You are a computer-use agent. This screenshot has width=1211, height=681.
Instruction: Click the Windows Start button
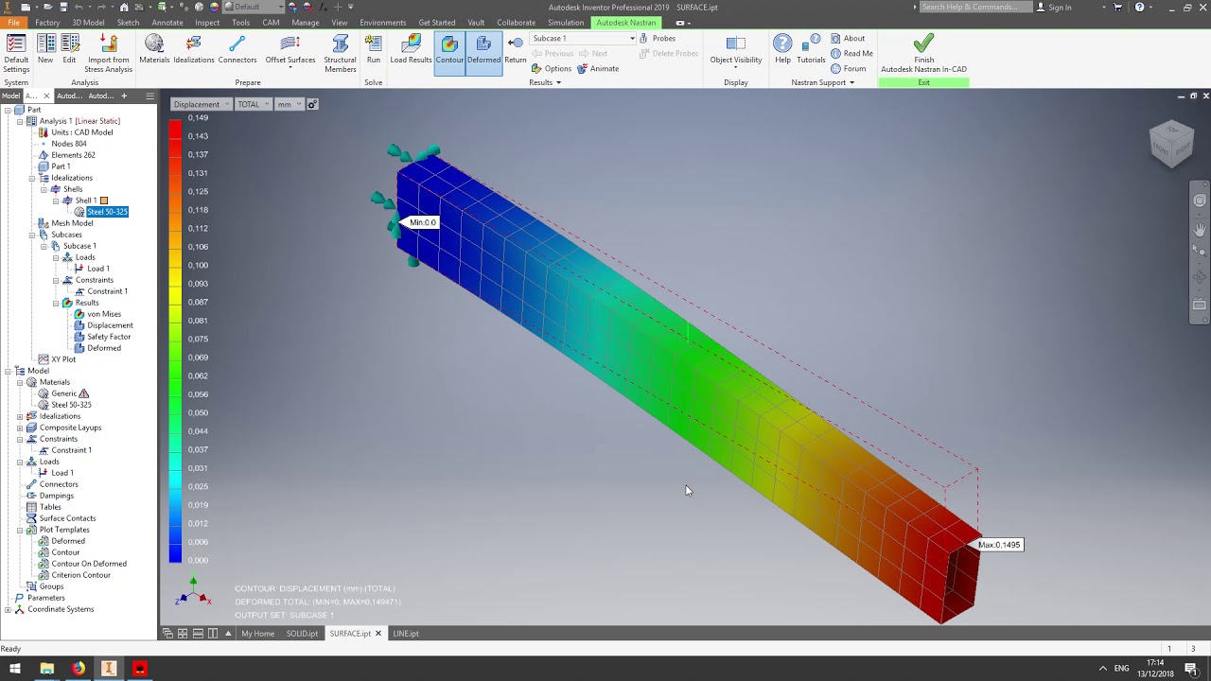tap(15, 669)
